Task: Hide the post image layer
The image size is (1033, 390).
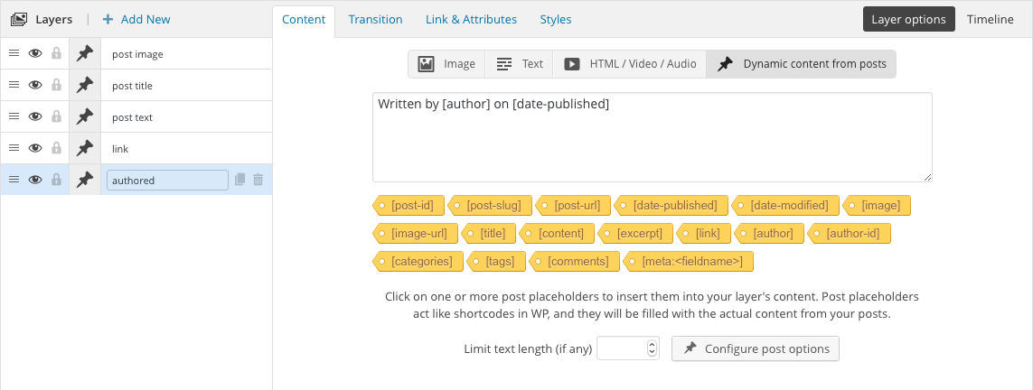Action: 35,54
